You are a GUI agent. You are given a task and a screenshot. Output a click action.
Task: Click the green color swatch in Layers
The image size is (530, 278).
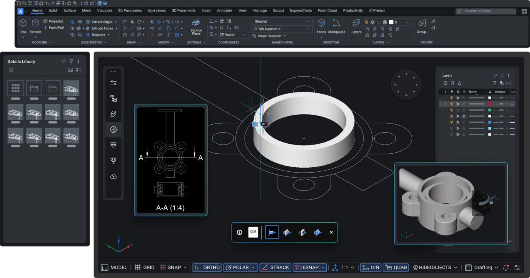tap(490, 110)
